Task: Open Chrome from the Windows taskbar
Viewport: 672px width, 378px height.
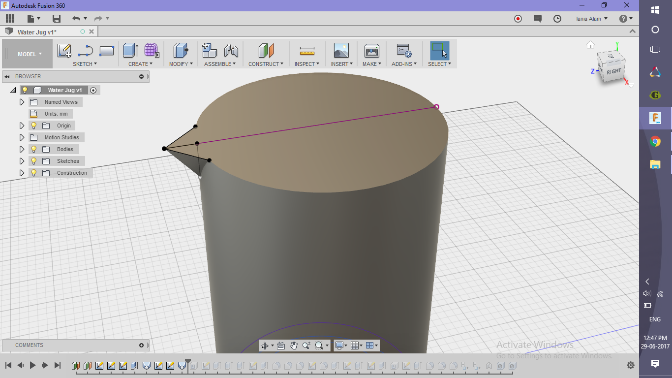Action: pos(655,142)
